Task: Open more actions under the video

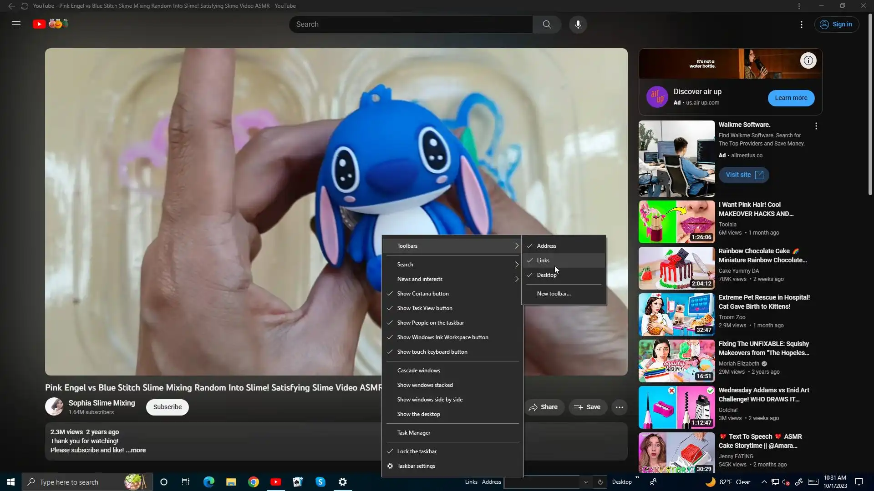Action: [x=619, y=407]
